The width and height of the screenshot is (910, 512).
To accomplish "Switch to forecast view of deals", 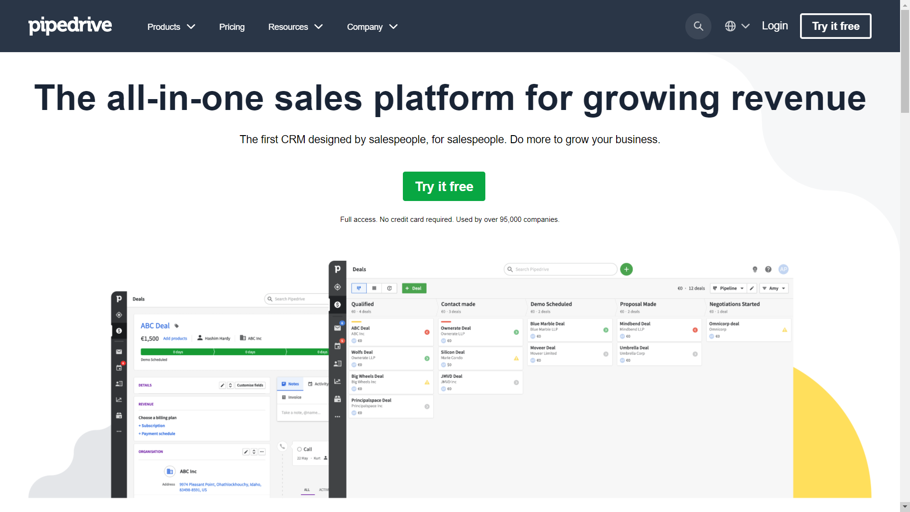I will (390, 288).
